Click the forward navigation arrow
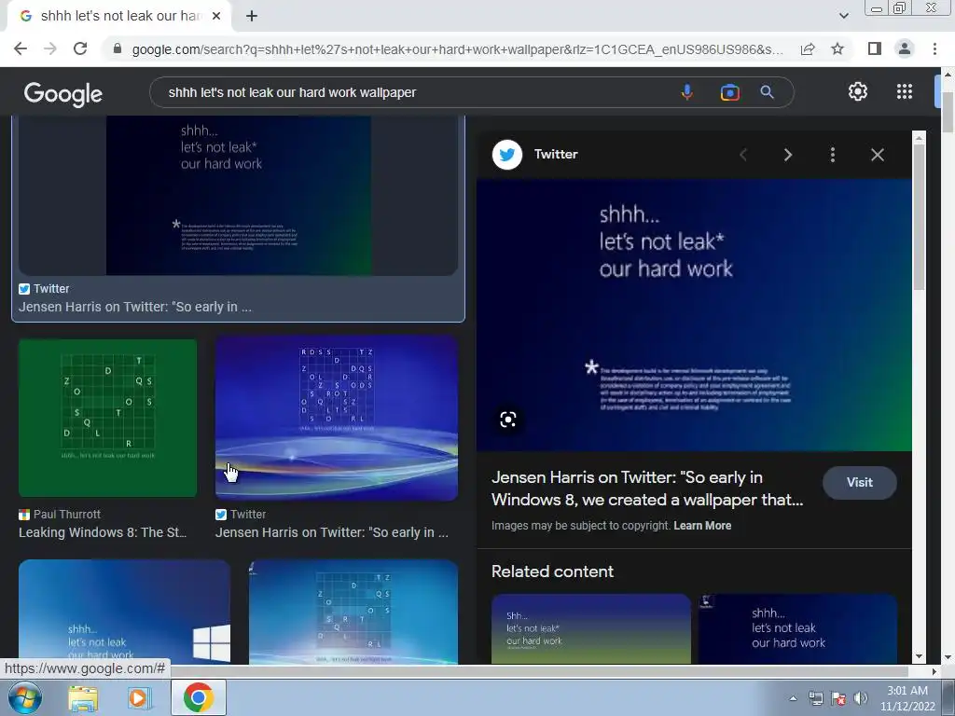 tap(50, 48)
